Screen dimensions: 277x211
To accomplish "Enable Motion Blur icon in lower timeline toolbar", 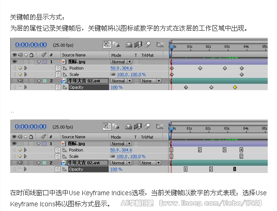I will click(x=147, y=126).
